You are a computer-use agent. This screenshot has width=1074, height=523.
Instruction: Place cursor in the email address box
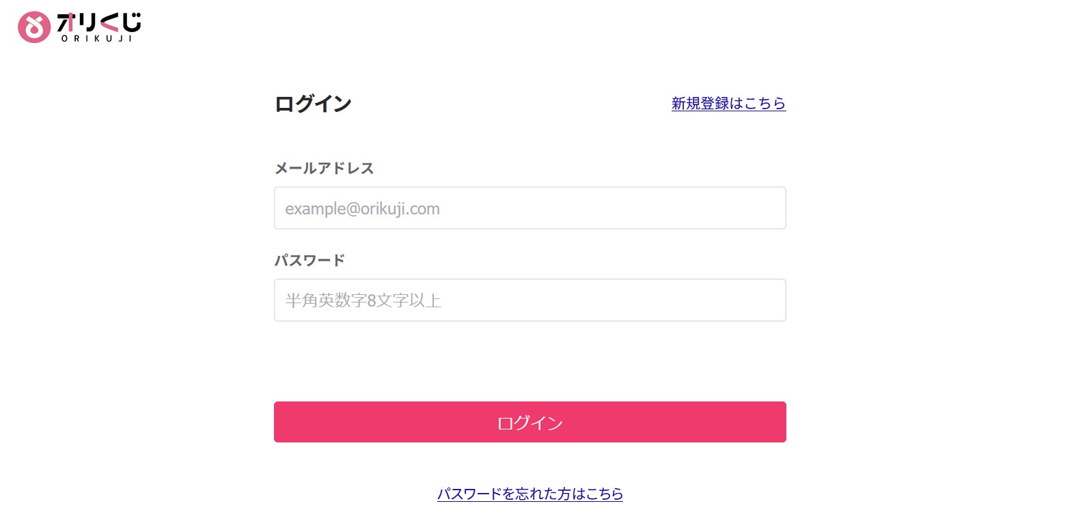530,208
